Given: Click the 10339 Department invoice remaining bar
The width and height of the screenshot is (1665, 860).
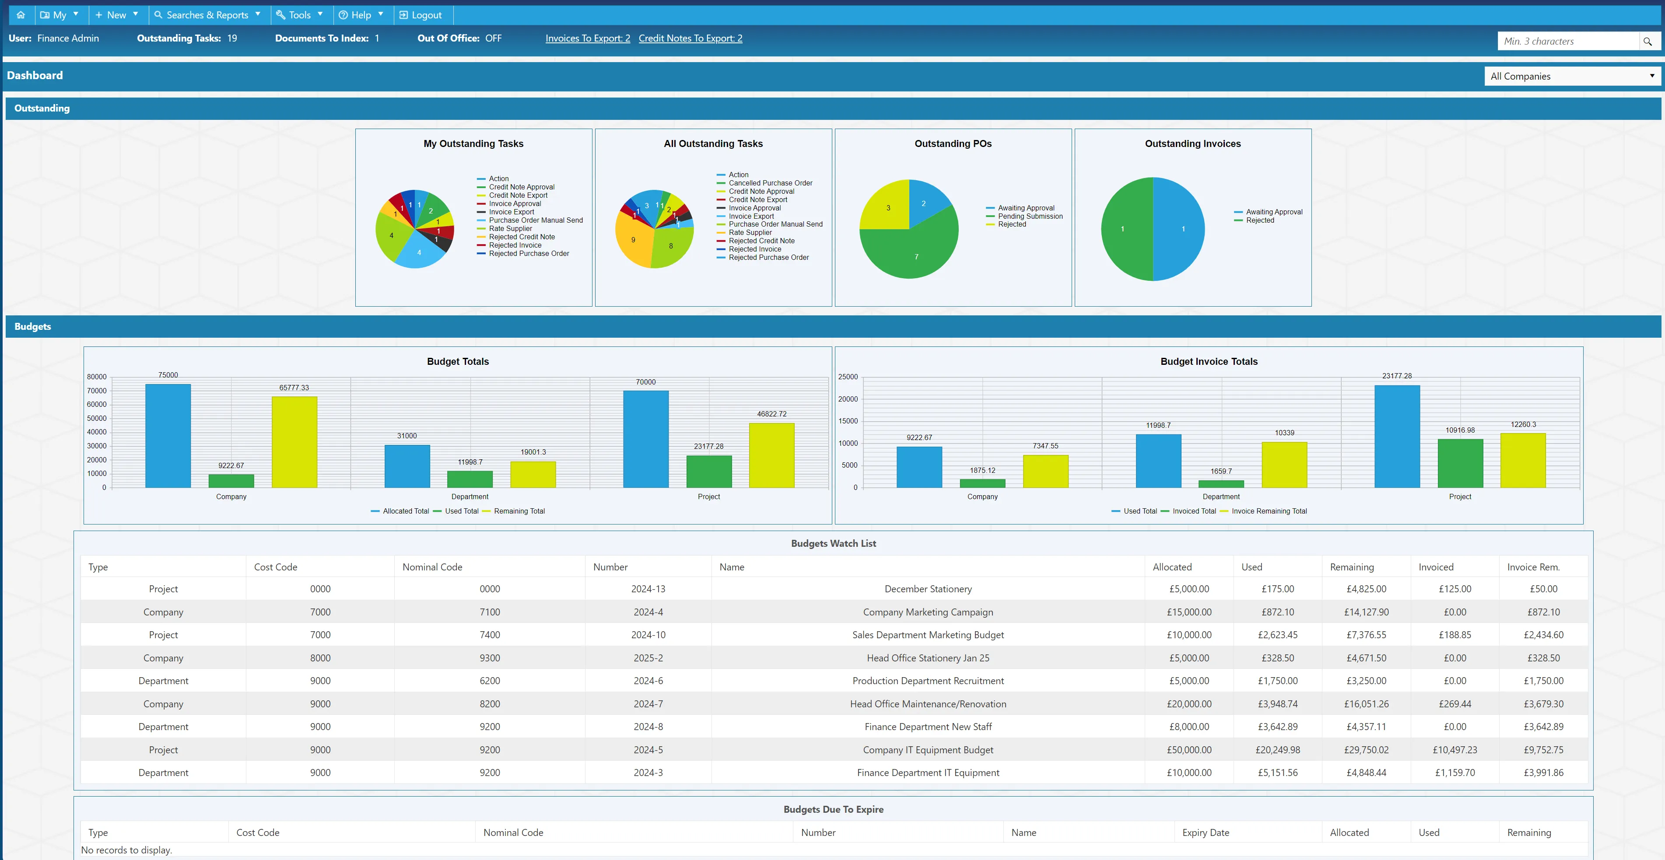Looking at the screenshot, I should tap(1284, 465).
